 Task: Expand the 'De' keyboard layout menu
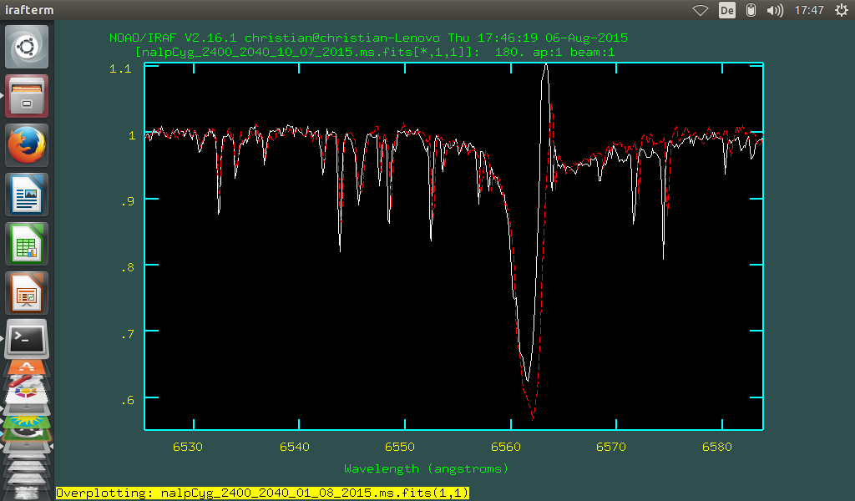[x=726, y=10]
